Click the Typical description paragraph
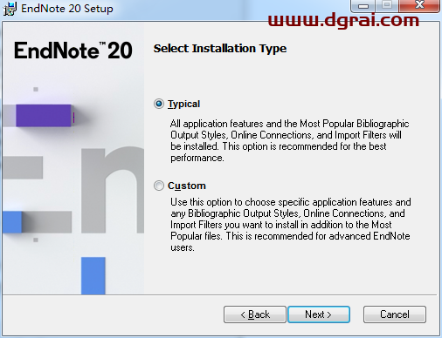This screenshot has height=338, width=442. (x=290, y=140)
